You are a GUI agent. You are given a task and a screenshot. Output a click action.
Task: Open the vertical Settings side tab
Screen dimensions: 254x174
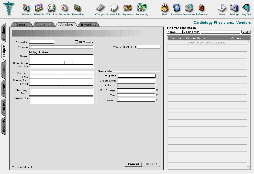4,33
